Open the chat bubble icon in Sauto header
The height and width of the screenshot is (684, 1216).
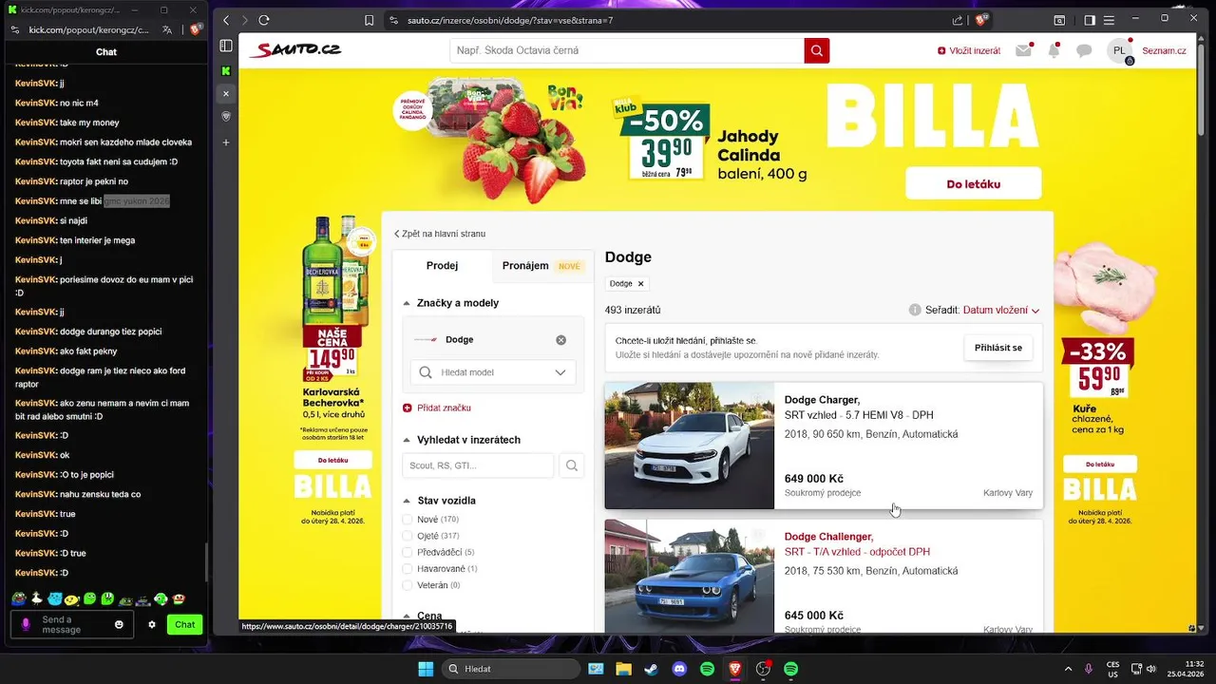coord(1084,50)
